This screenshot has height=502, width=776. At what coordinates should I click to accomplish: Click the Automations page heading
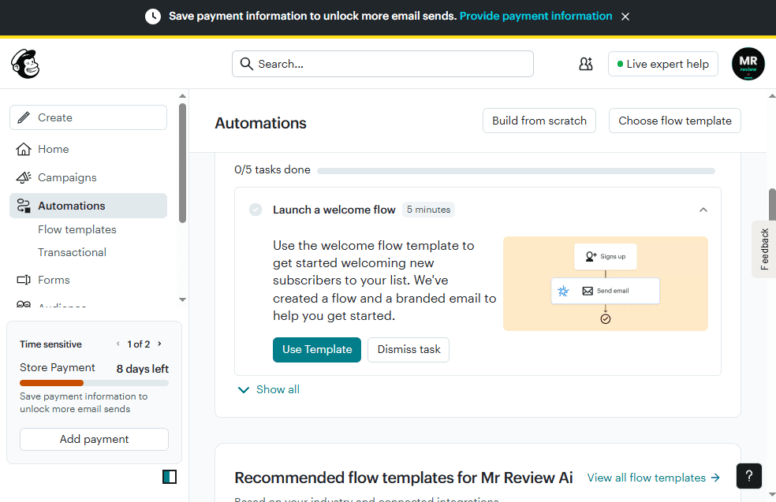[x=260, y=123]
